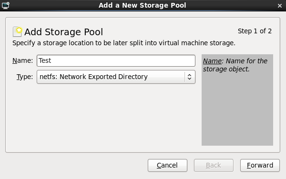Click the virt-manager monitor icon in title bar

5,5
